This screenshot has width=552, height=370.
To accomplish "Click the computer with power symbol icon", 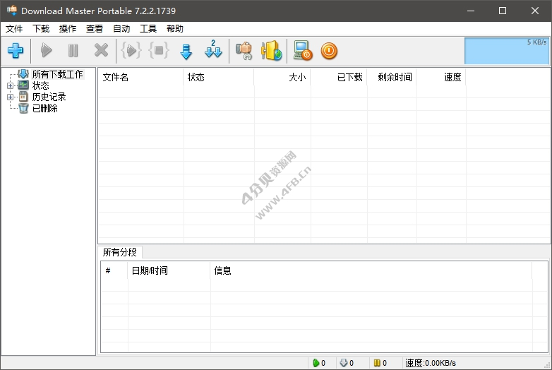I will click(x=303, y=51).
